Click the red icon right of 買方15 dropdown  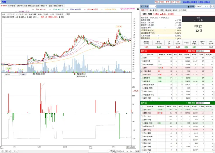pyautogui.click(x=211, y=51)
